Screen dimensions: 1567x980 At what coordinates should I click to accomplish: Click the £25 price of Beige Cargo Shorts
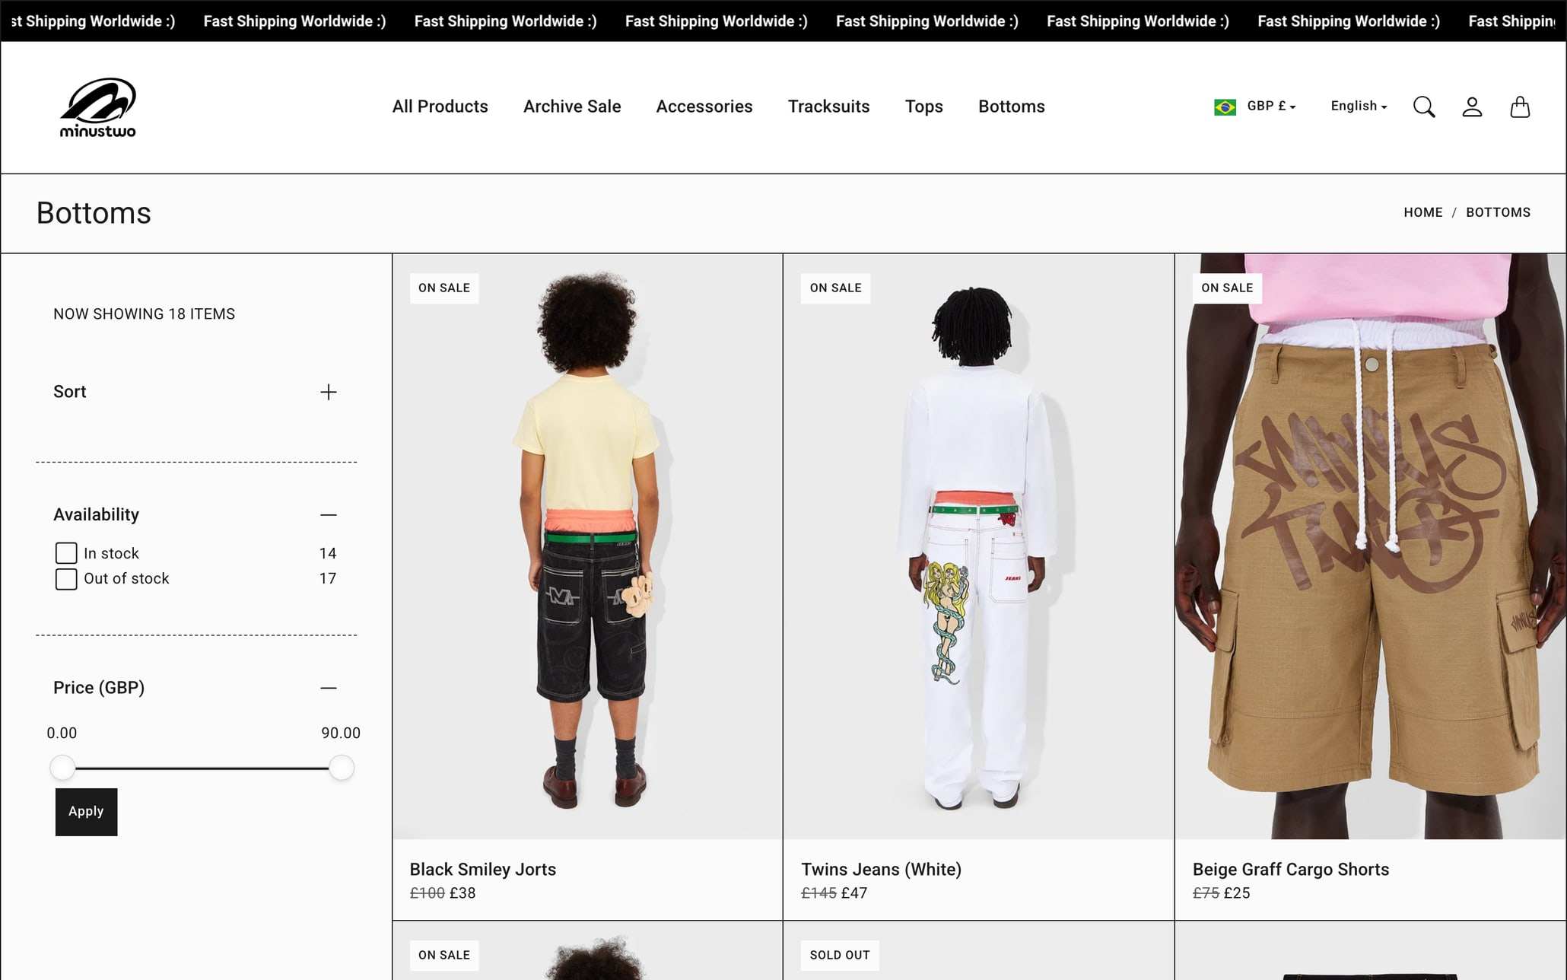click(1237, 893)
